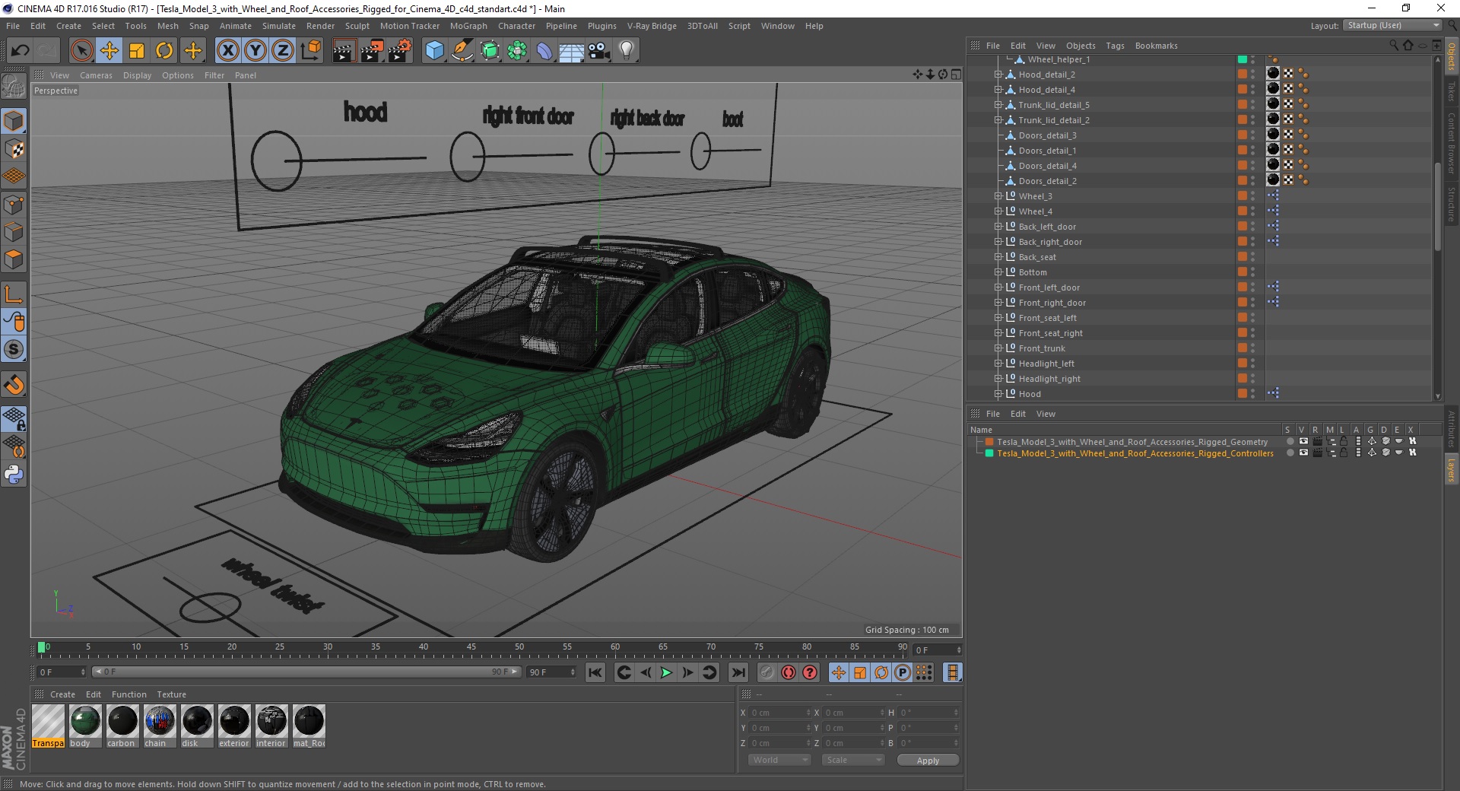The image size is (1460, 791).
Task: Add a Floor environment object
Action: pos(572,51)
